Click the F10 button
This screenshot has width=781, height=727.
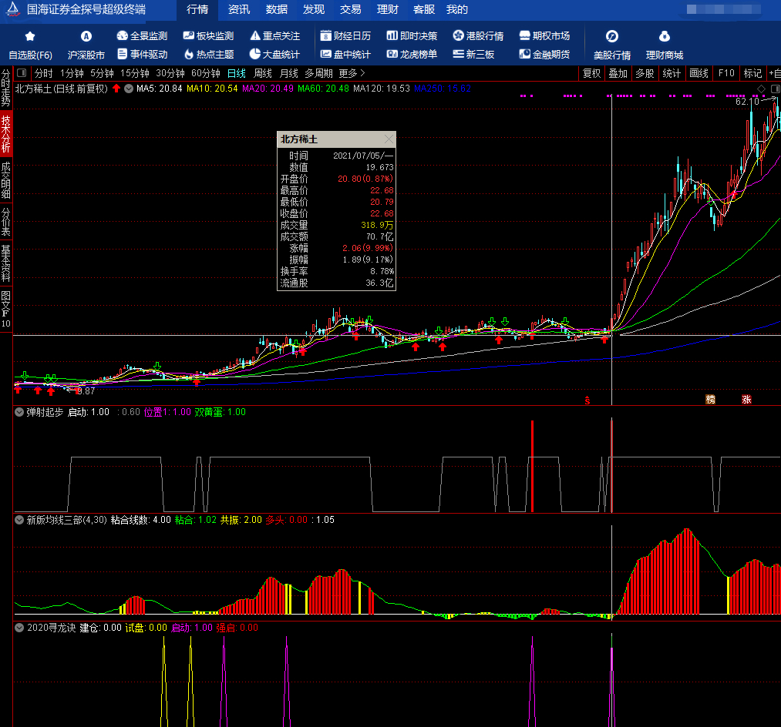(x=726, y=73)
